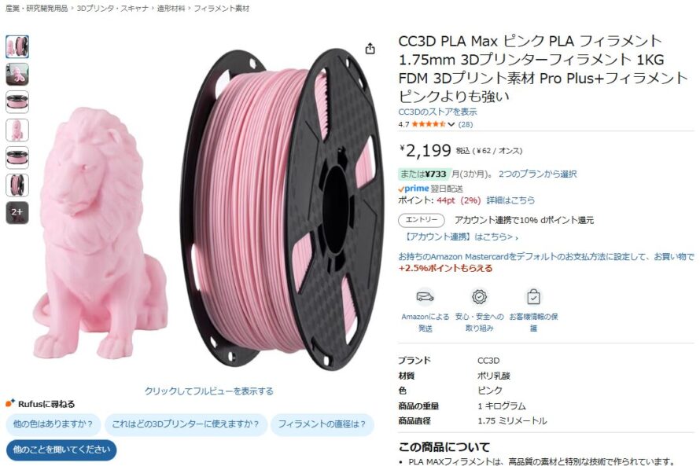This screenshot has width=700, height=466.
Task: Open the CC3Dのストアを表示 link
Action: [437, 112]
